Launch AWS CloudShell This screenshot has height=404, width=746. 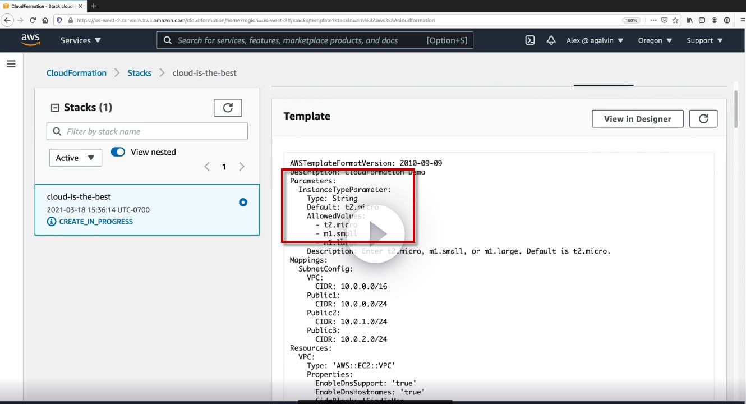tap(529, 40)
